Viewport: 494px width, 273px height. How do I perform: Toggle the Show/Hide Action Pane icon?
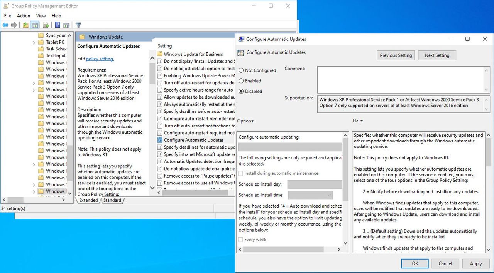click(x=66, y=25)
